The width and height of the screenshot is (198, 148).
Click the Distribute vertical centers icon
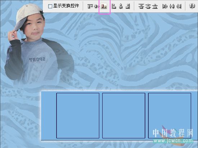tap(148, 6)
